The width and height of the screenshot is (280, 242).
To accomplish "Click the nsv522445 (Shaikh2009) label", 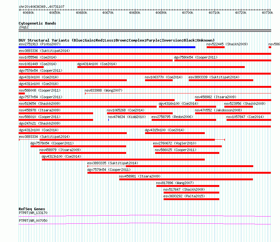I will point(227,44).
